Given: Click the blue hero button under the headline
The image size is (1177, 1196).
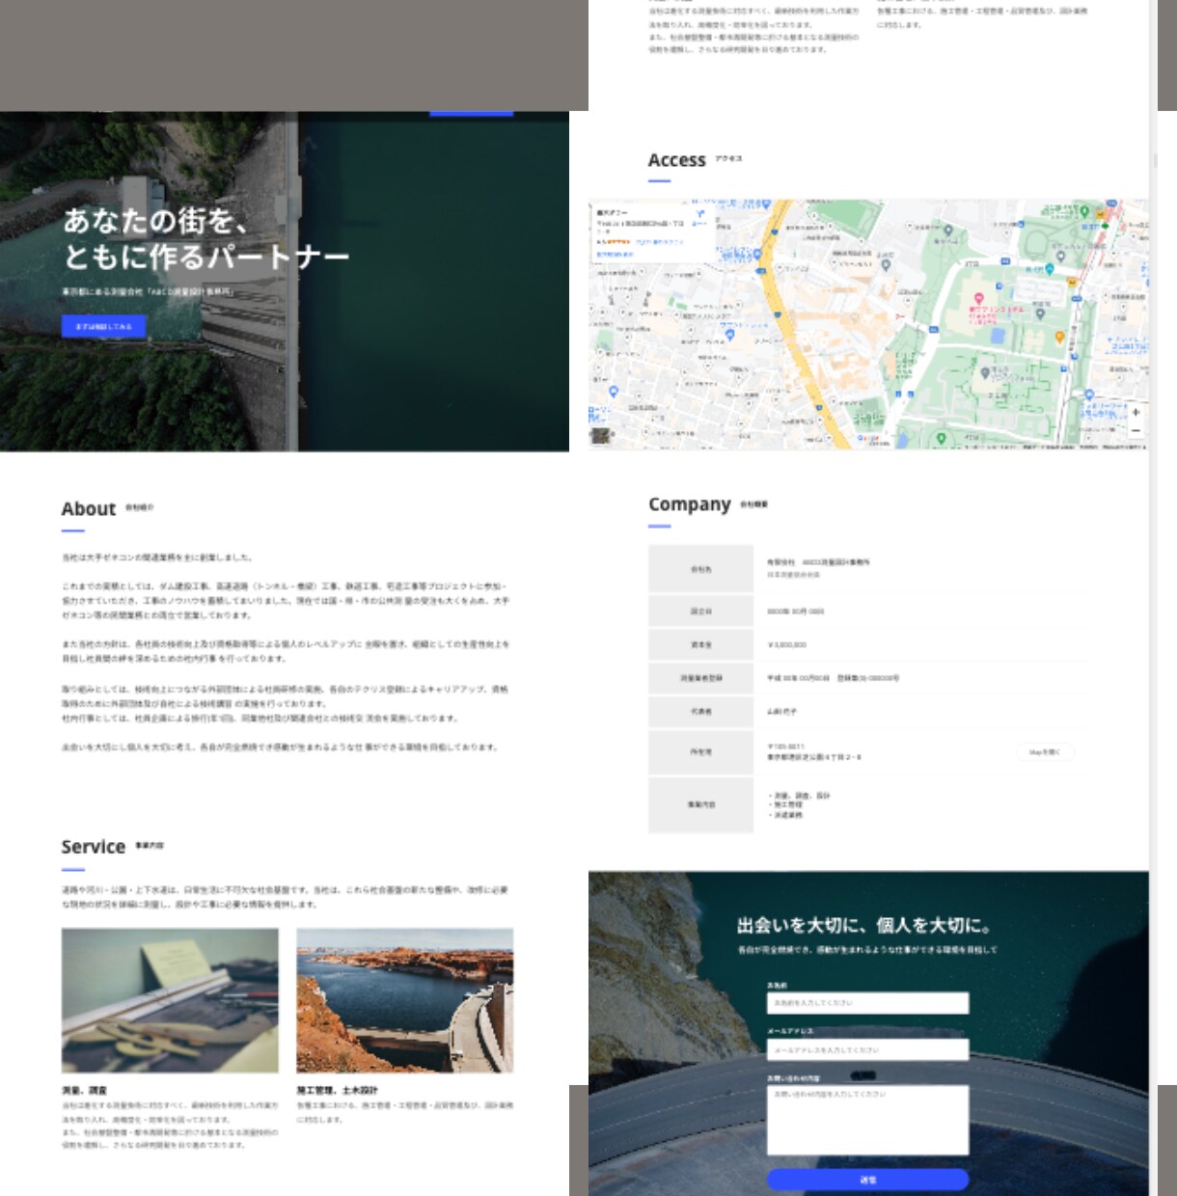Looking at the screenshot, I should pos(104,326).
